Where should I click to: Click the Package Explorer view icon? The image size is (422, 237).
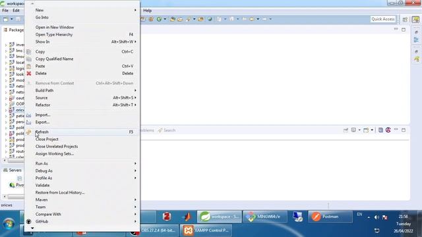[5, 30]
